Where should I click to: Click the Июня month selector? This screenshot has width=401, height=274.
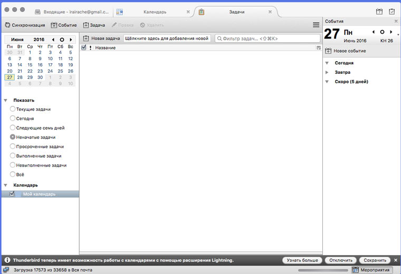(17, 40)
